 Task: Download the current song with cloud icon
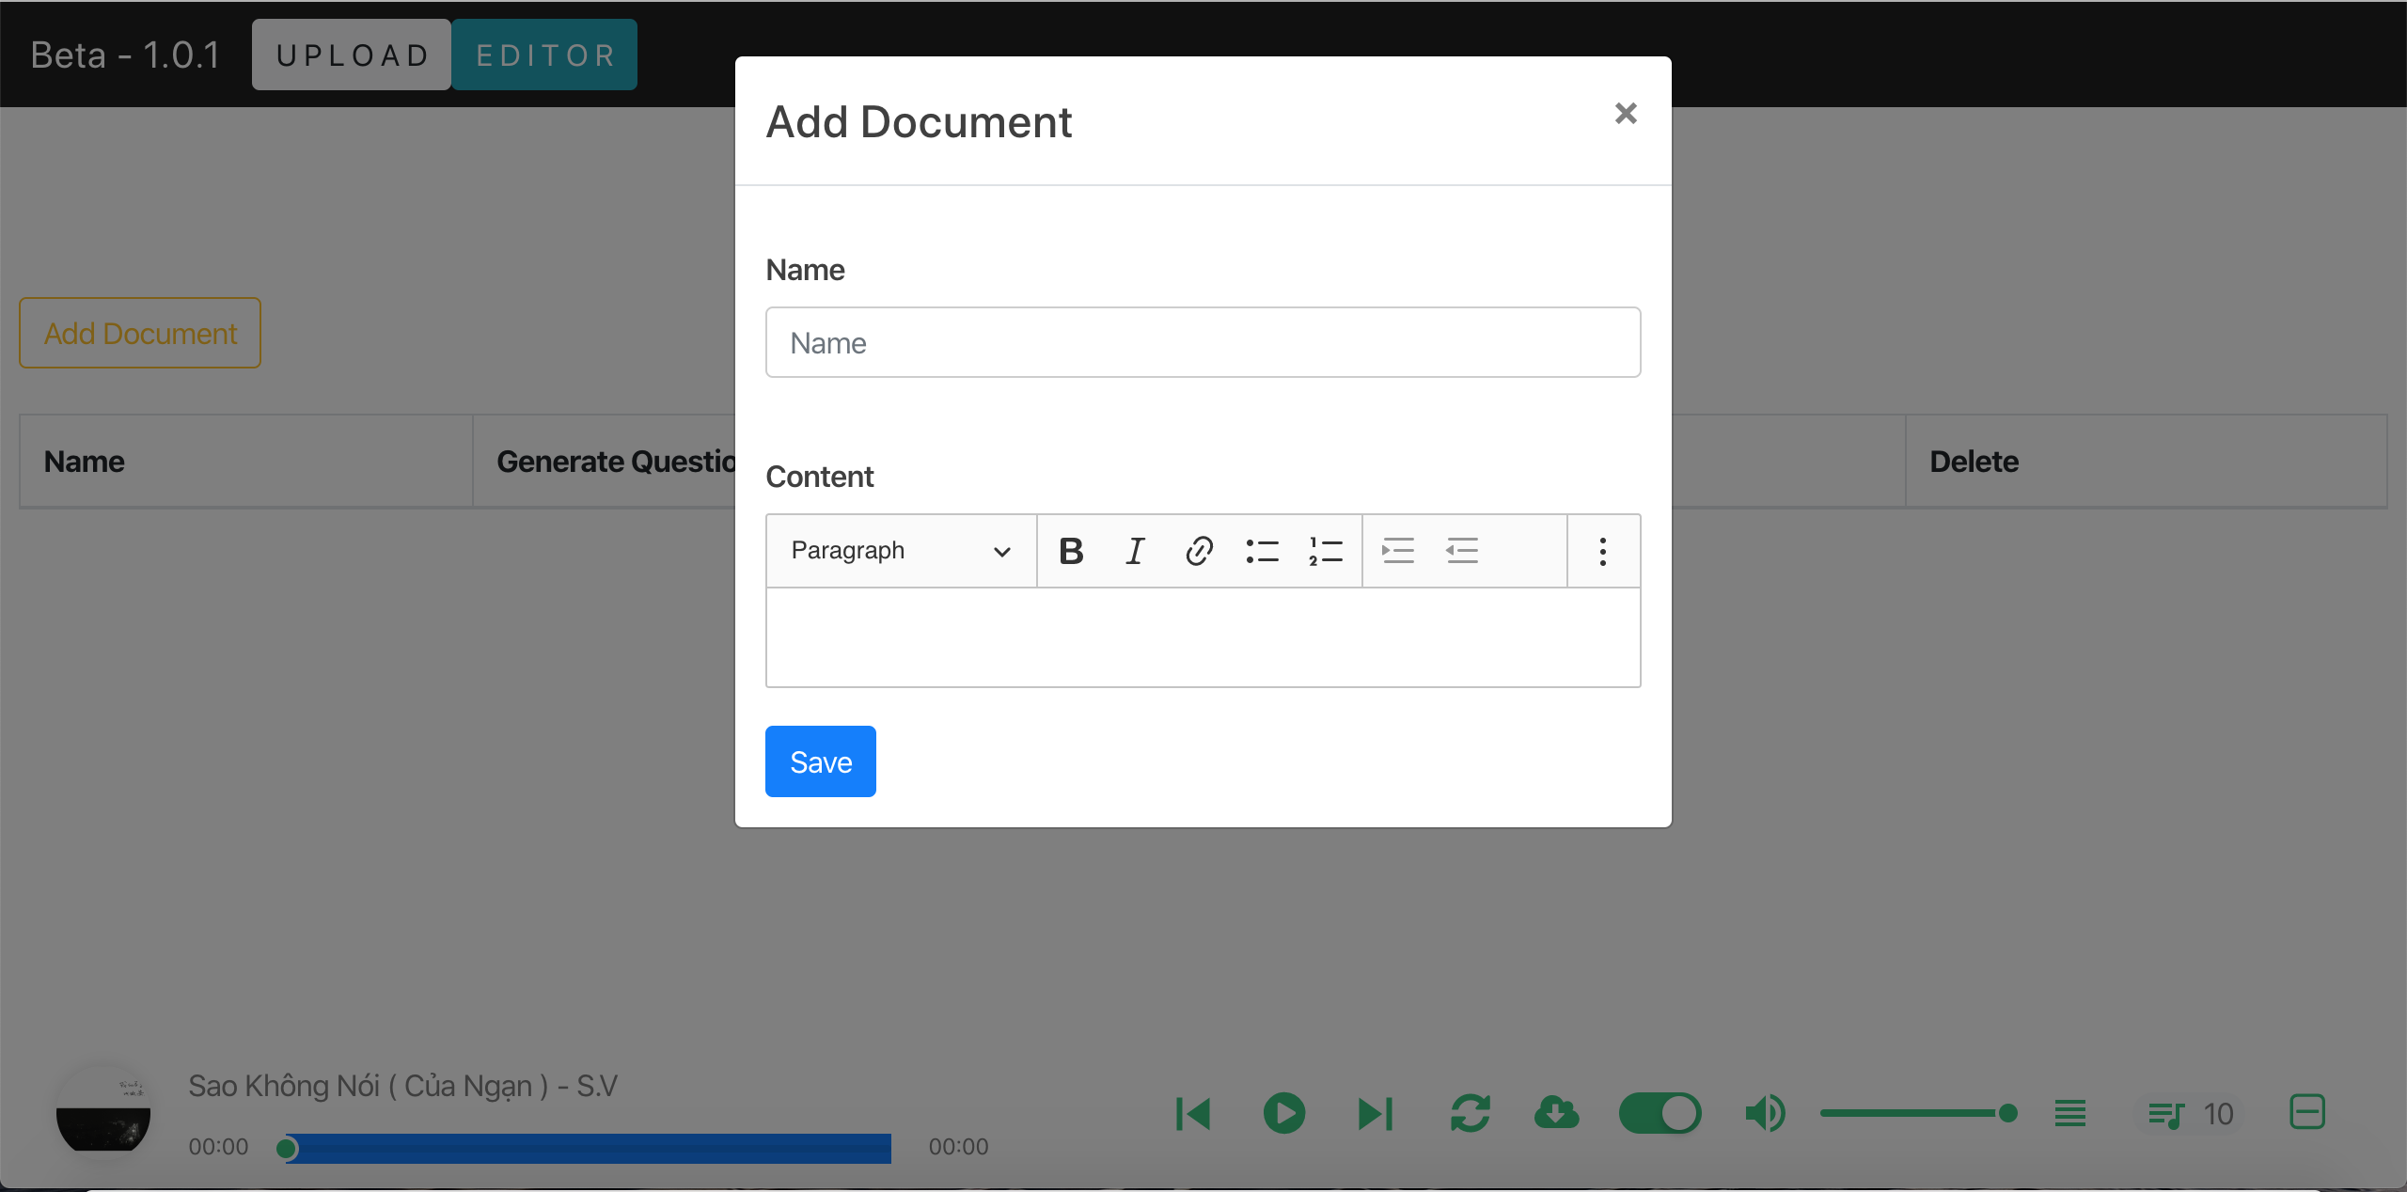tap(1556, 1113)
